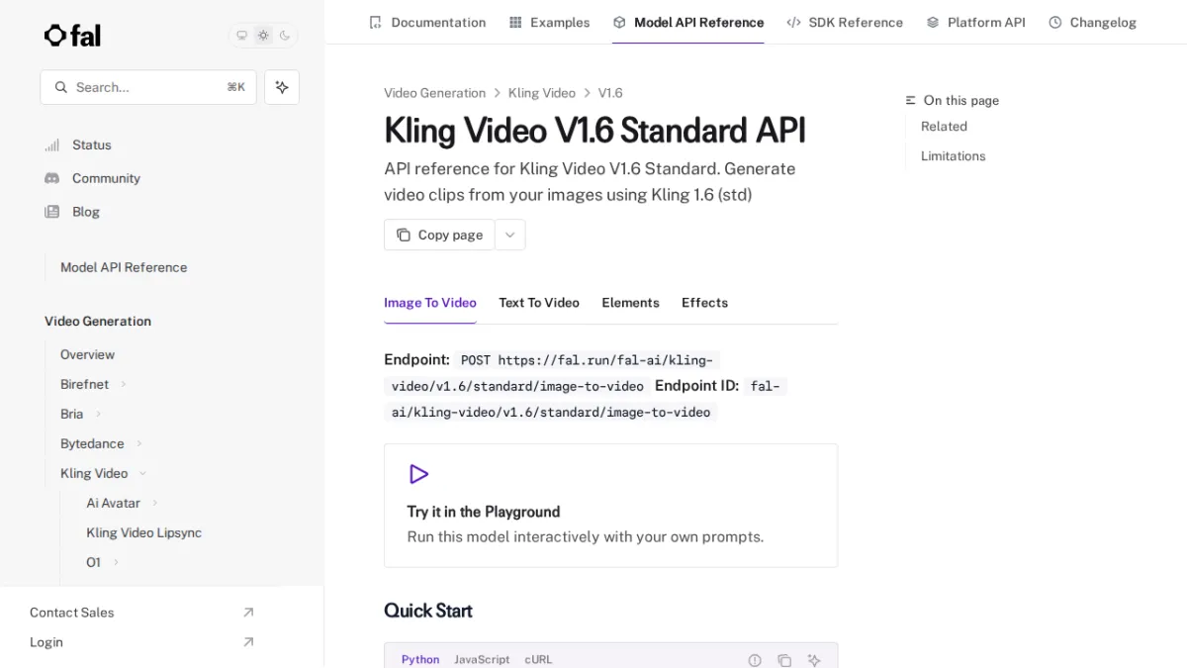The image size is (1187, 668).
Task: Open Status link in sidebar
Action: pos(92,144)
